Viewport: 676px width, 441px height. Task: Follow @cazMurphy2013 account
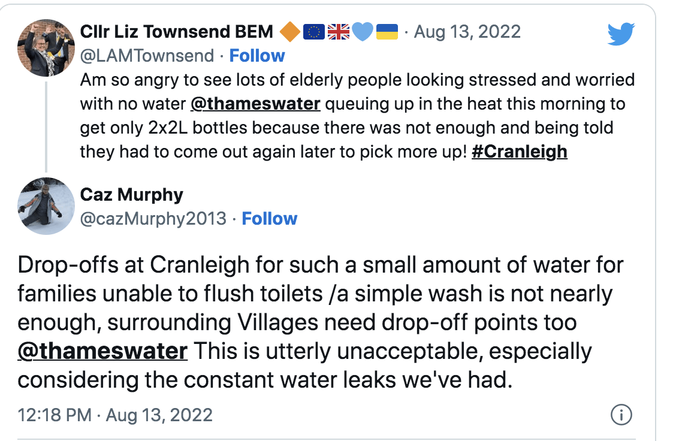(270, 219)
